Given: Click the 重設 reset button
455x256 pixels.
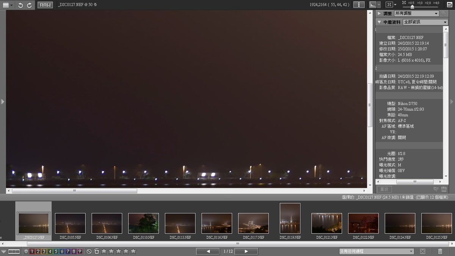Looking at the screenshot, I should click(x=384, y=189).
